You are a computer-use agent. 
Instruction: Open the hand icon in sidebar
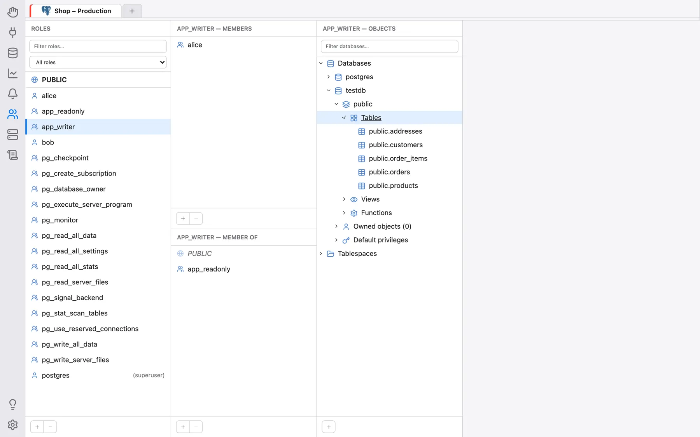[x=12, y=12]
